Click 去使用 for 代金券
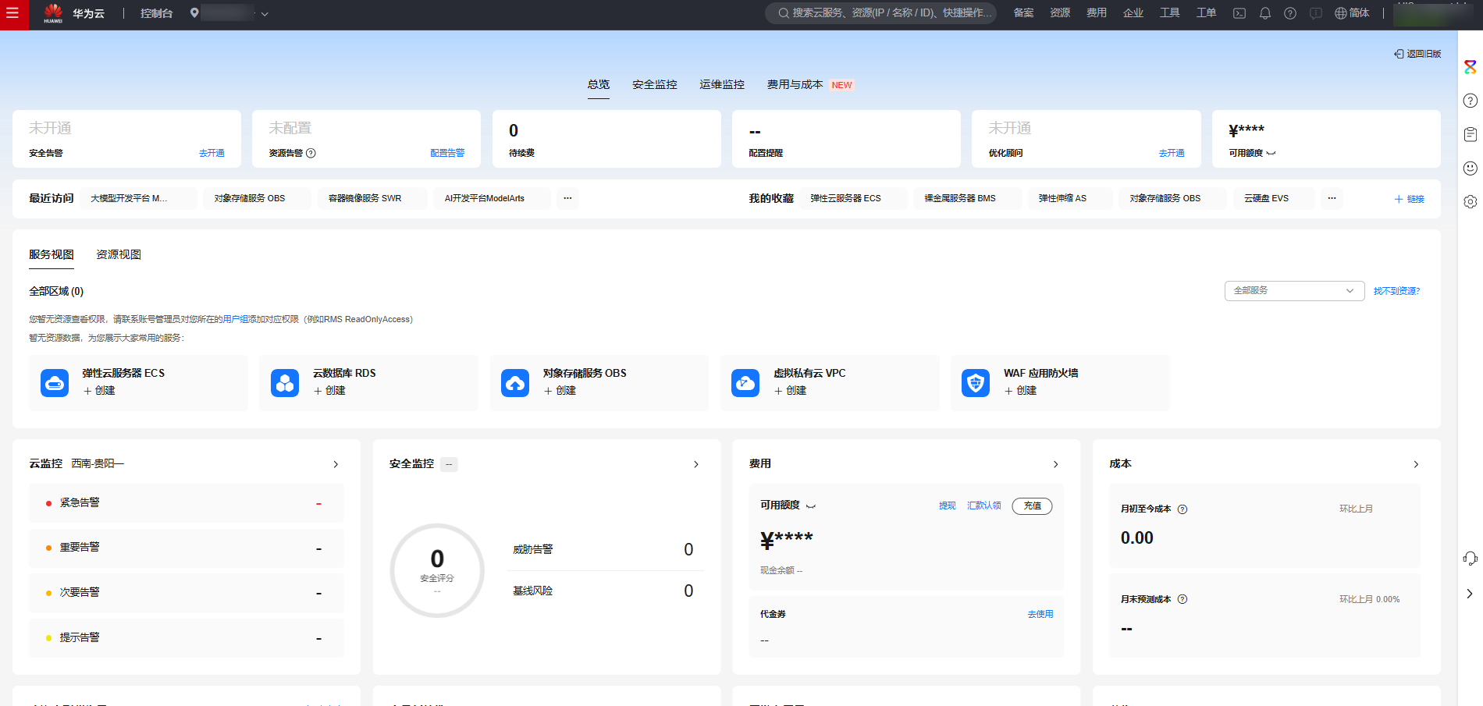This screenshot has width=1483, height=706. [1040, 614]
